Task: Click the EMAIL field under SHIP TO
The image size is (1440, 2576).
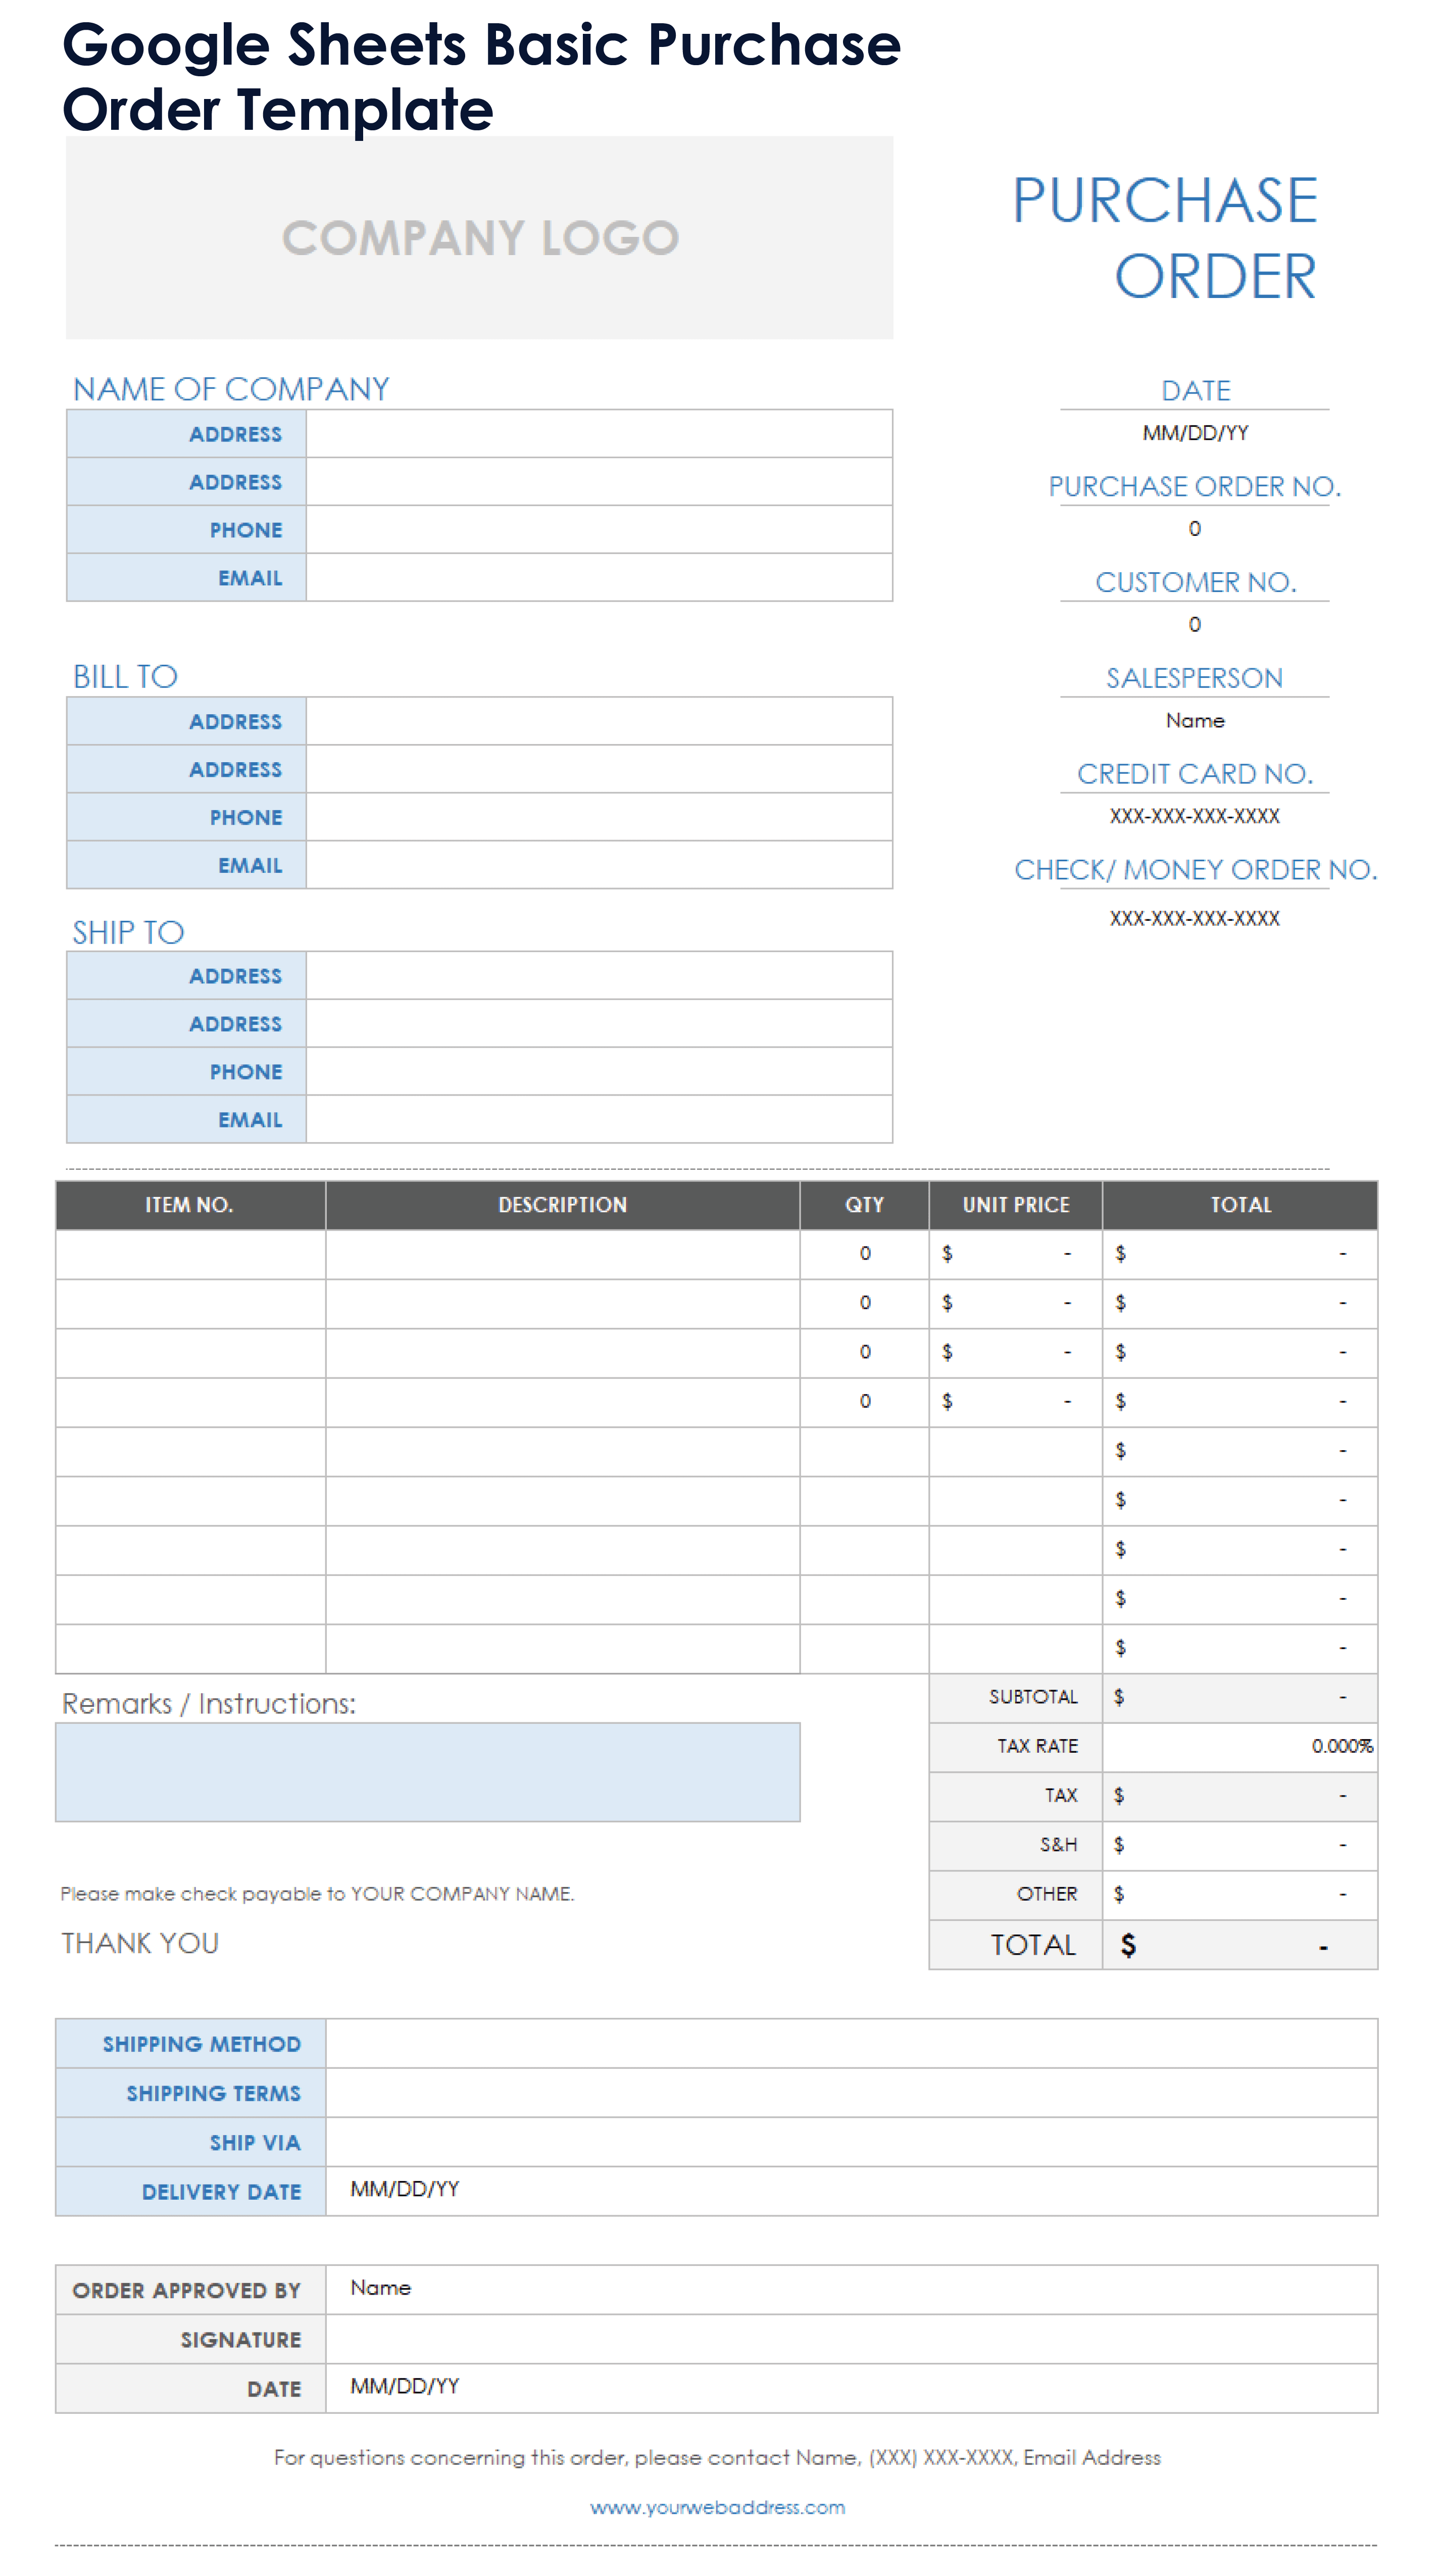Action: click(599, 1120)
